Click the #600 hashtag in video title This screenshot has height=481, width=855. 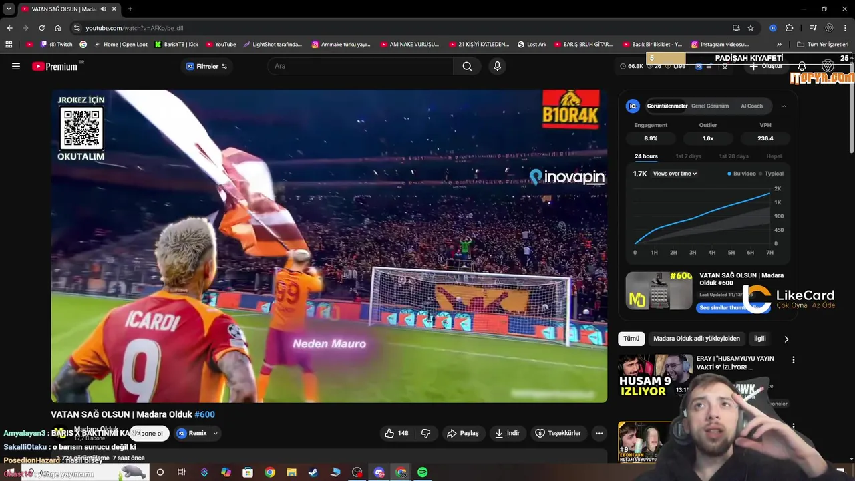tap(204, 414)
